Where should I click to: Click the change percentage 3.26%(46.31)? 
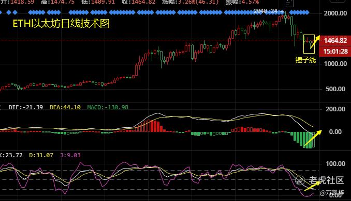(x=198, y=2)
